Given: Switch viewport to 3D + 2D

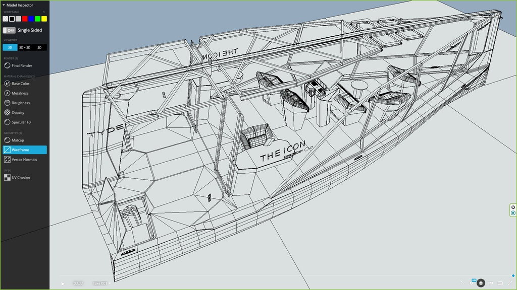Looking at the screenshot, I should point(25,47).
